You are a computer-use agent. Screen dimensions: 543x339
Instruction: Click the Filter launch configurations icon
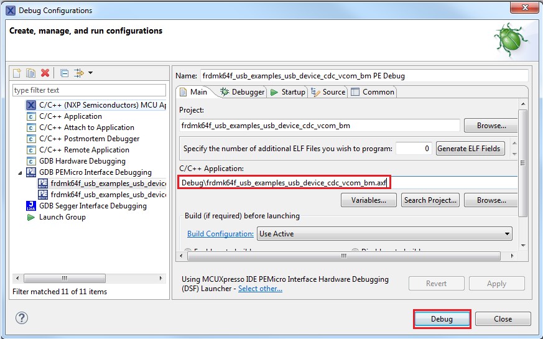(79, 73)
